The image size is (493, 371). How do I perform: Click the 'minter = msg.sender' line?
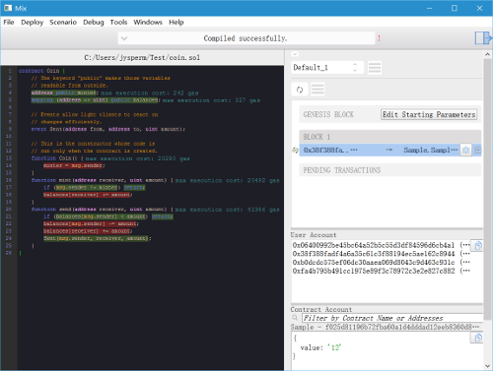[x=74, y=165]
